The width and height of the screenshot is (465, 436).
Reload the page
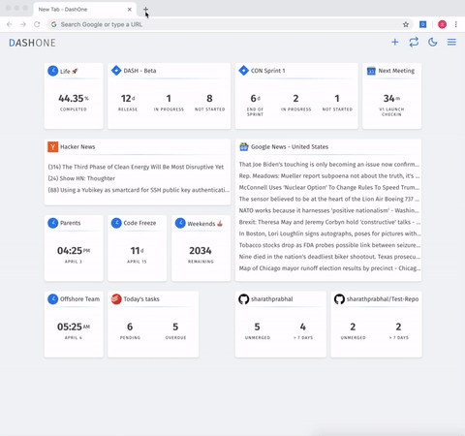coord(37,24)
